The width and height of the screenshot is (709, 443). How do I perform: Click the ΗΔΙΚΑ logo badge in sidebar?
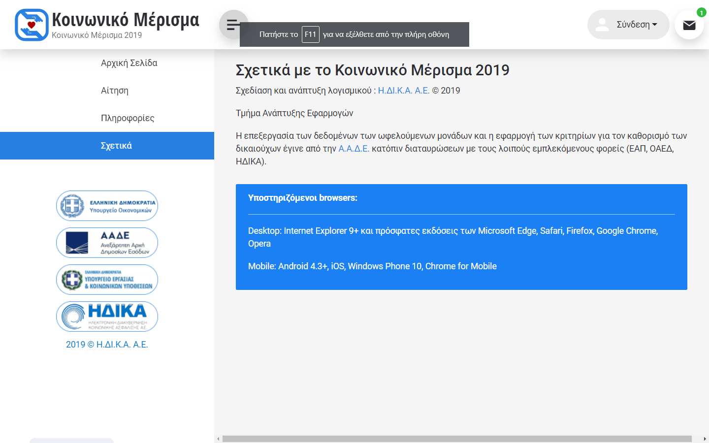pyautogui.click(x=107, y=316)
